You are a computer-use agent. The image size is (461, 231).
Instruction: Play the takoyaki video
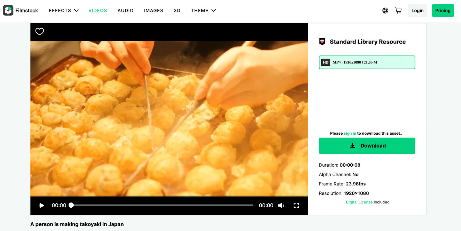[x=42, y=205]
